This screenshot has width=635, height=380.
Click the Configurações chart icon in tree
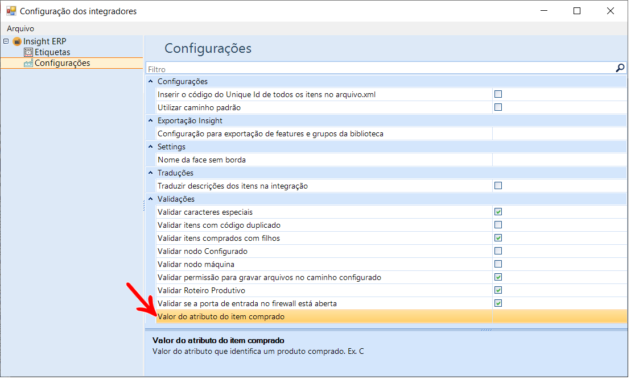28,63
